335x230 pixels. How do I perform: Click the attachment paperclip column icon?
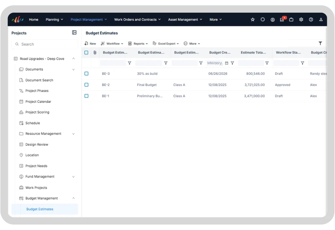tap(95, 53)
